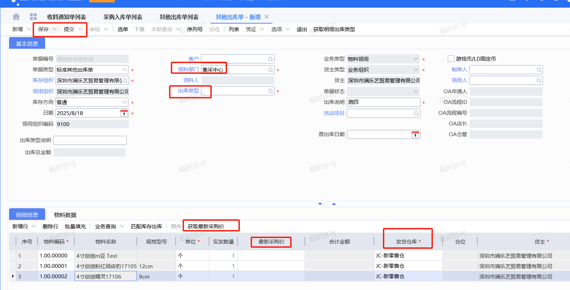Click the home icon in tab bar
570x290 pixels.
(16, 17)
